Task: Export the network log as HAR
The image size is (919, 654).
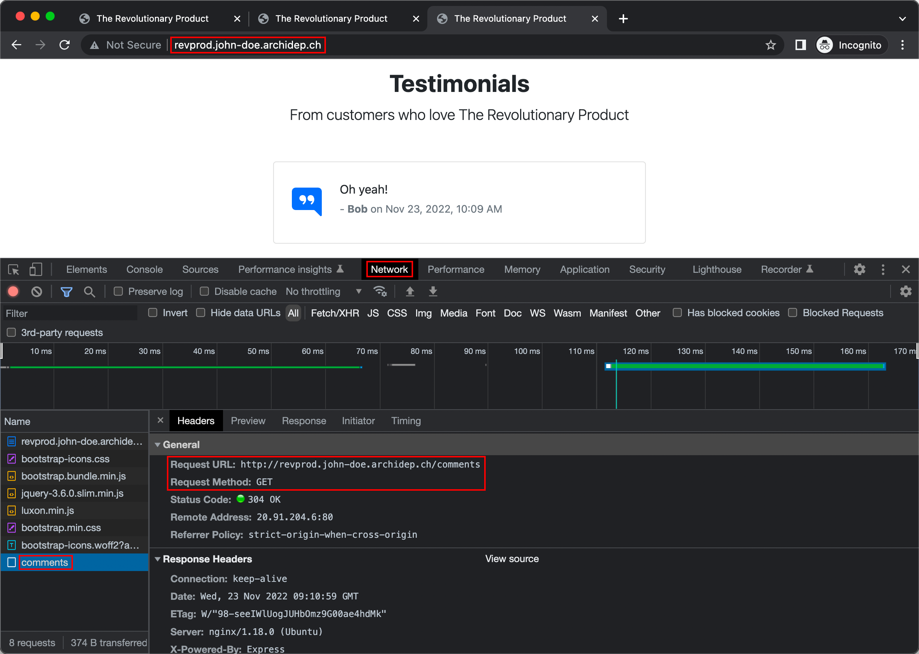Action: [433, 291]
